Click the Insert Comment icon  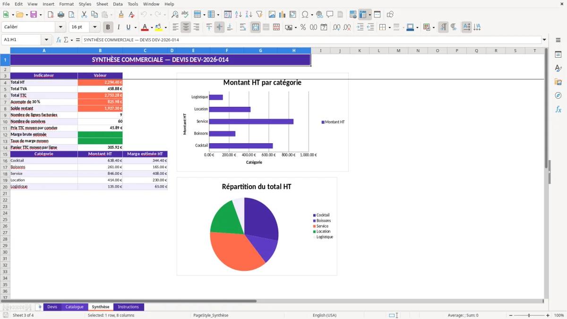330,15
